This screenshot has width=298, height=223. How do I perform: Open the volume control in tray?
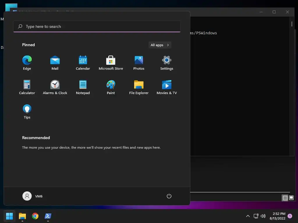pyautogui.click(x=263, y=216)
